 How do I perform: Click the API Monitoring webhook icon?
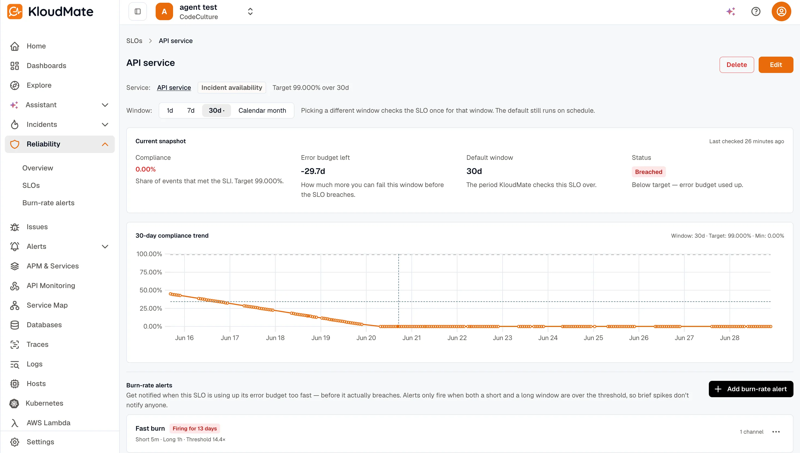coord(15,286)
